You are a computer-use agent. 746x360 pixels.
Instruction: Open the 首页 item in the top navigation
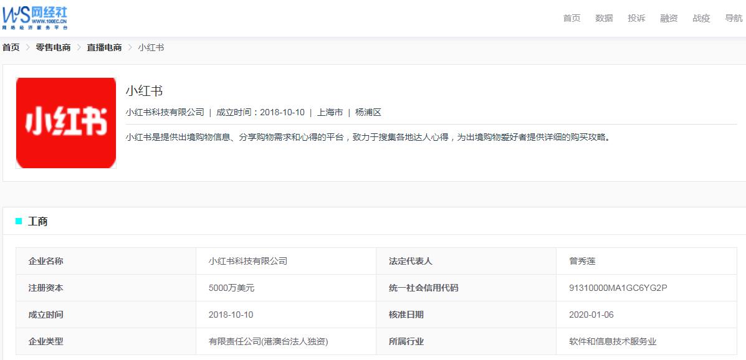tap(571, 18)
